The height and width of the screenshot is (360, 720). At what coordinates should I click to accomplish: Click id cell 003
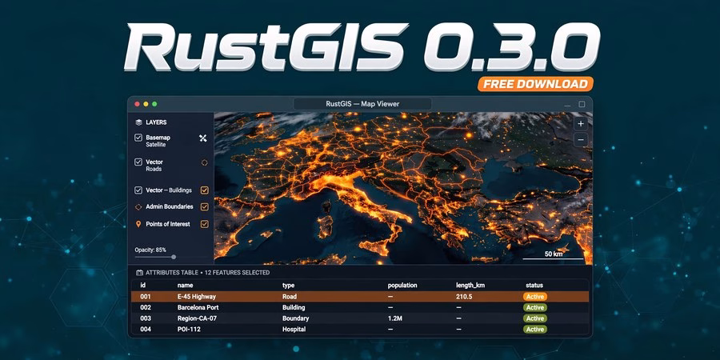146,318
